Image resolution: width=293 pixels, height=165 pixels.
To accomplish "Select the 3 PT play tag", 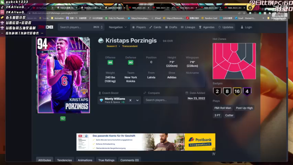I will pyautogui.click(x=217, y=115).
